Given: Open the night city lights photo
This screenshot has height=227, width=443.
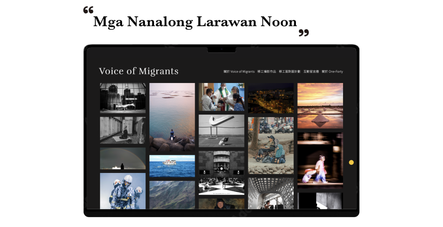Looking at the screenshot, I should [x=271, y=98].
